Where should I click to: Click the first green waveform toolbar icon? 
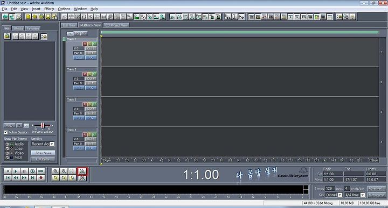point(5,17)
